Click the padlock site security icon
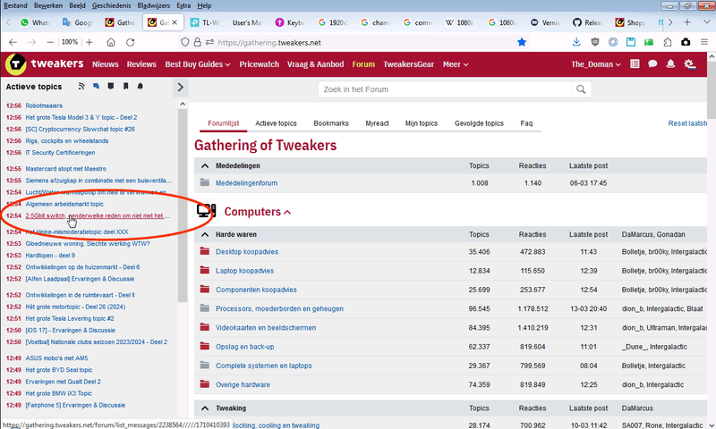This screenshot has height=429, width=716. [x=197, y=42]
